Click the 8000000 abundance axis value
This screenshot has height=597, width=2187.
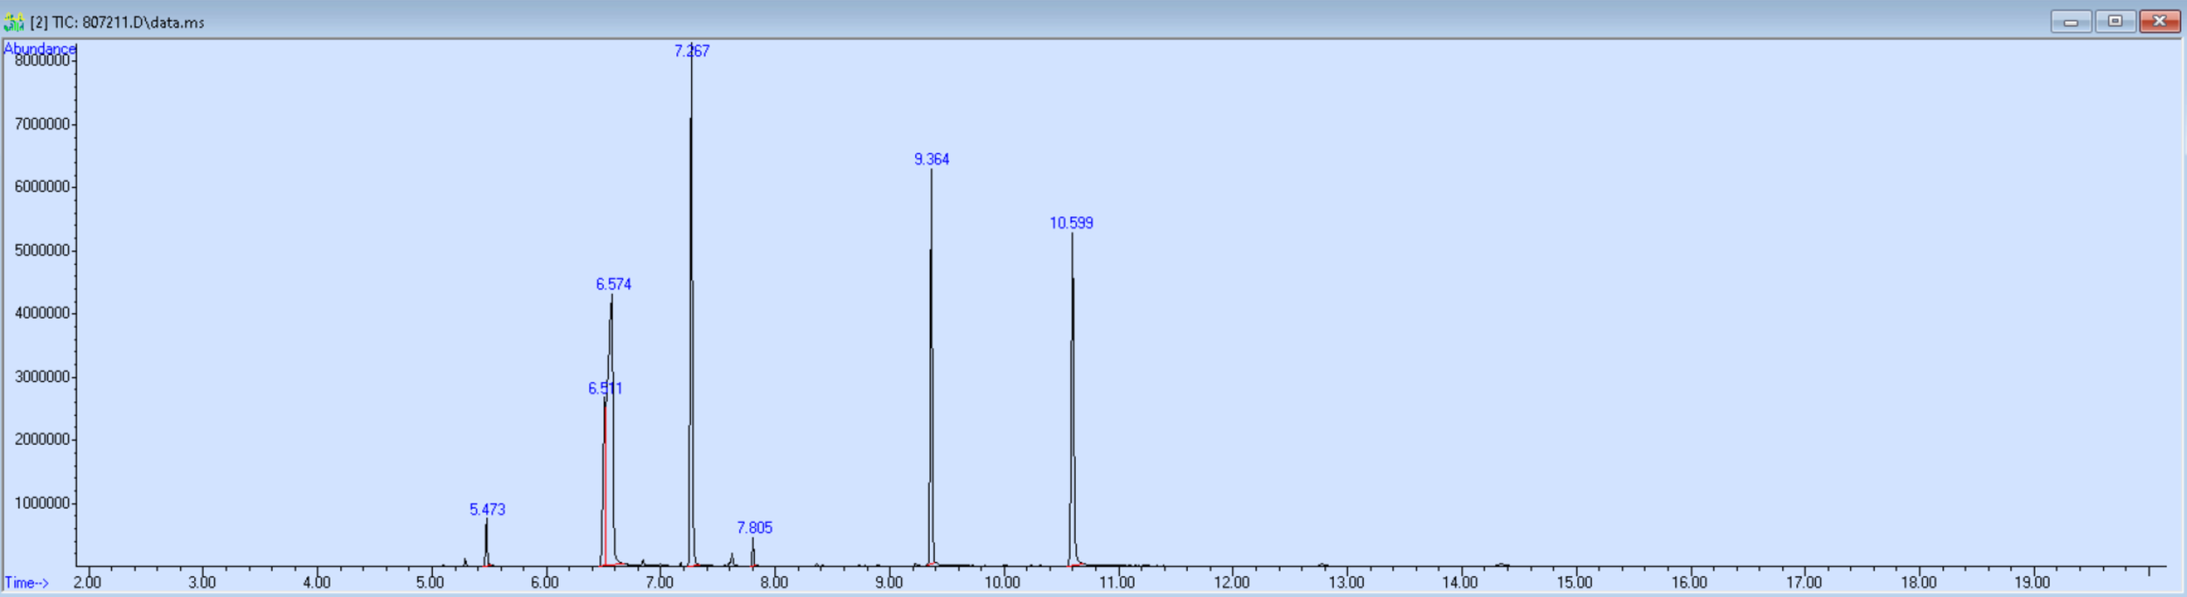(x=42, y=61)
